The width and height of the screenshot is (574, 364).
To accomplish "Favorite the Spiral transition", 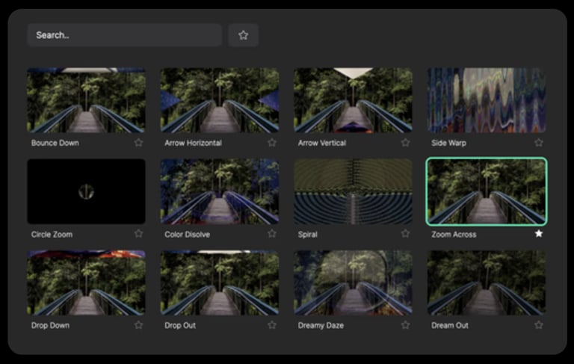I will [x=405, y=234].
